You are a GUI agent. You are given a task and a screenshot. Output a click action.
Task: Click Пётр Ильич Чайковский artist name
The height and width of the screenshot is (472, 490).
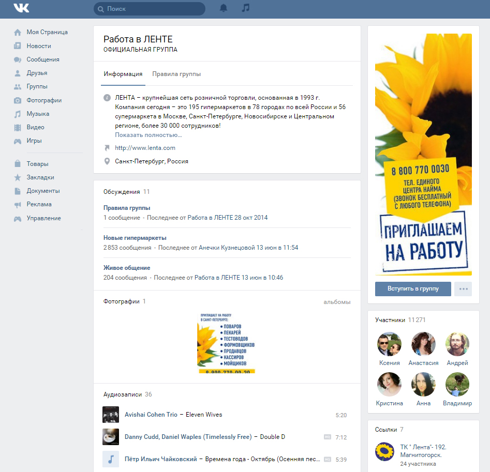coord(160,459)
